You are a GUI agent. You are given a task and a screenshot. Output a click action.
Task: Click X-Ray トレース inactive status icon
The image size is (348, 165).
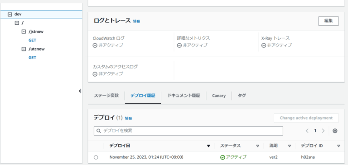(x=264, y=45)
